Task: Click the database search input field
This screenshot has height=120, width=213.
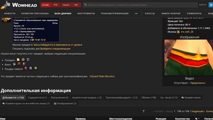Action: [x=140, y=5]
